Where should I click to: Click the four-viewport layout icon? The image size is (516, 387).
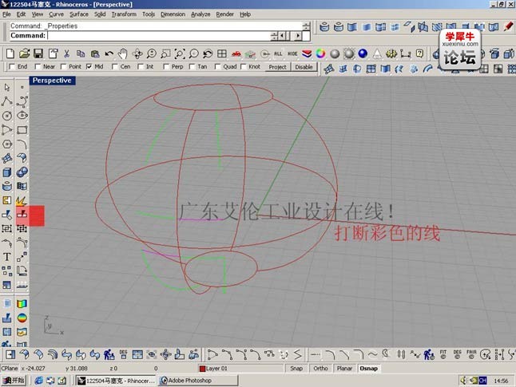[222, 53]
